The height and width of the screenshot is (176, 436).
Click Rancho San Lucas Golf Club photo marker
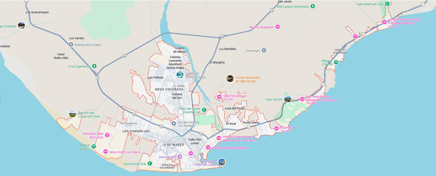[72, 114]
